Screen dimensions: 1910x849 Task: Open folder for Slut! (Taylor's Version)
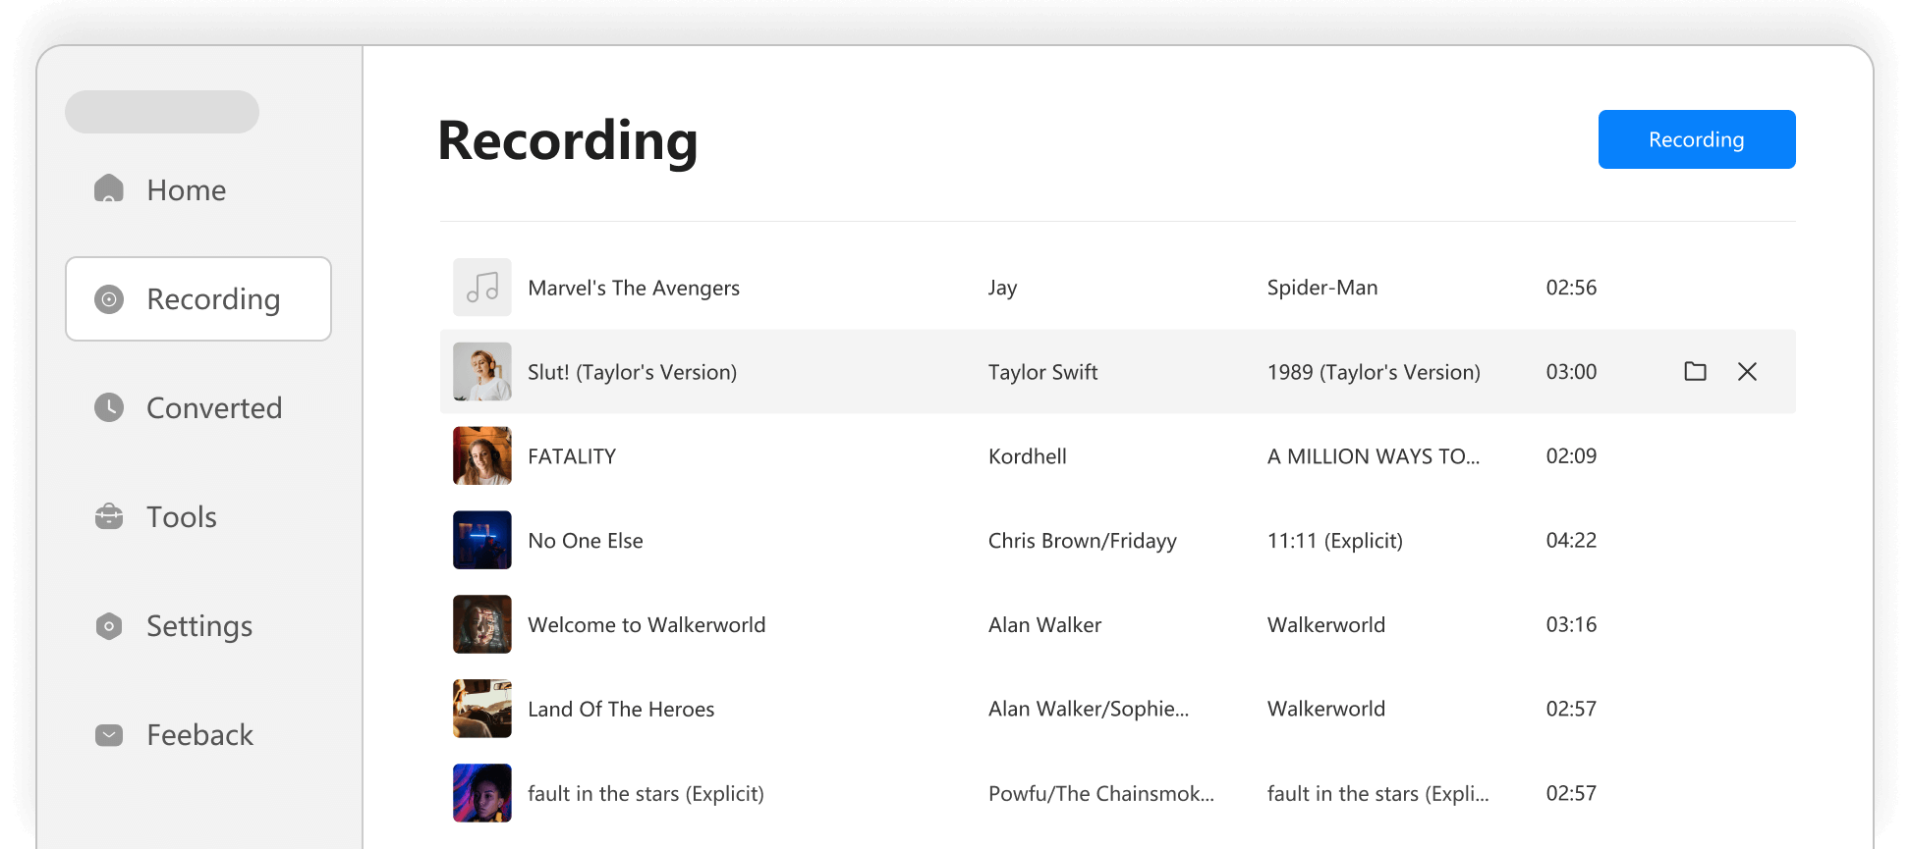[x=1695, y=371]
